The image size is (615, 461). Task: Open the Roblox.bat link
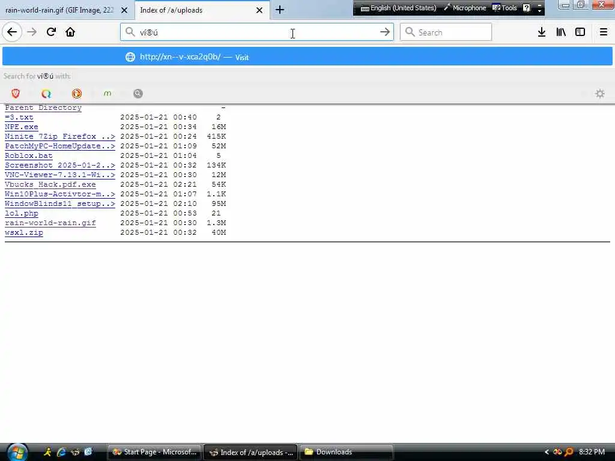coord(29,155)
